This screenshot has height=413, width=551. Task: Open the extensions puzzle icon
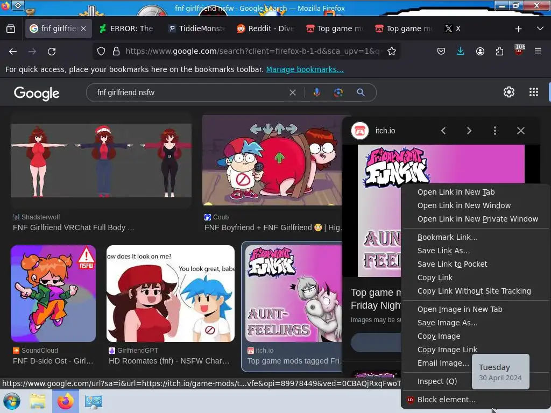[499, 51]
